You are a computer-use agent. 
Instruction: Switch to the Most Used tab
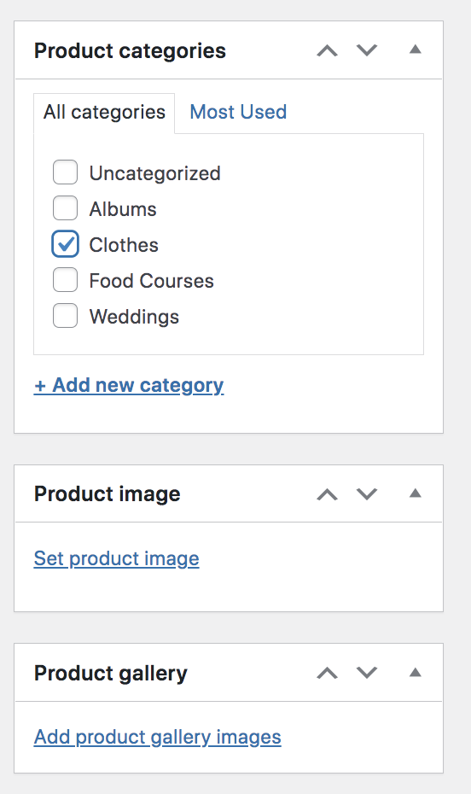coord(238,112)
